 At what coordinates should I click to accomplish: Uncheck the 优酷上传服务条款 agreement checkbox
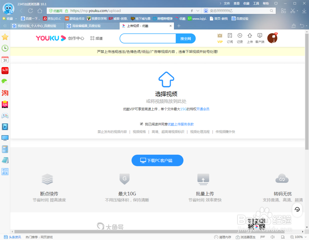click(x=141, y=124)
